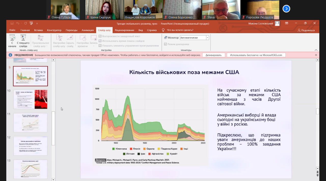Open the Монитор dropdown set to Автоматически
326x181 pixels.
tap(207, 38)
